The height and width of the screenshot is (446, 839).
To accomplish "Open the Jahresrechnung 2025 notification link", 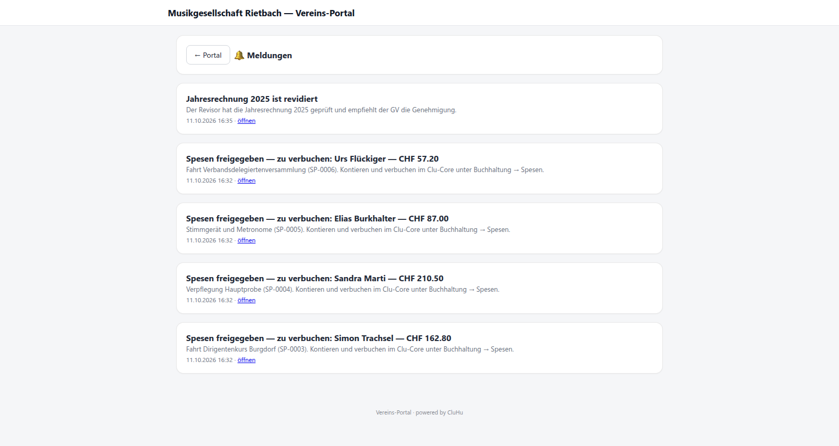I will [246, 121].
